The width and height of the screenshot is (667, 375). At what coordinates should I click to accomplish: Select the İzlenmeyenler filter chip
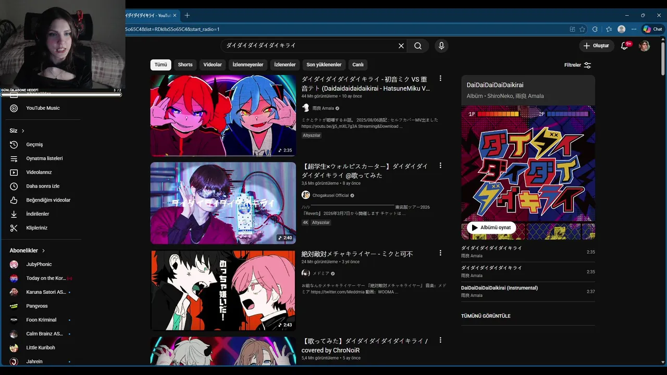248,65
